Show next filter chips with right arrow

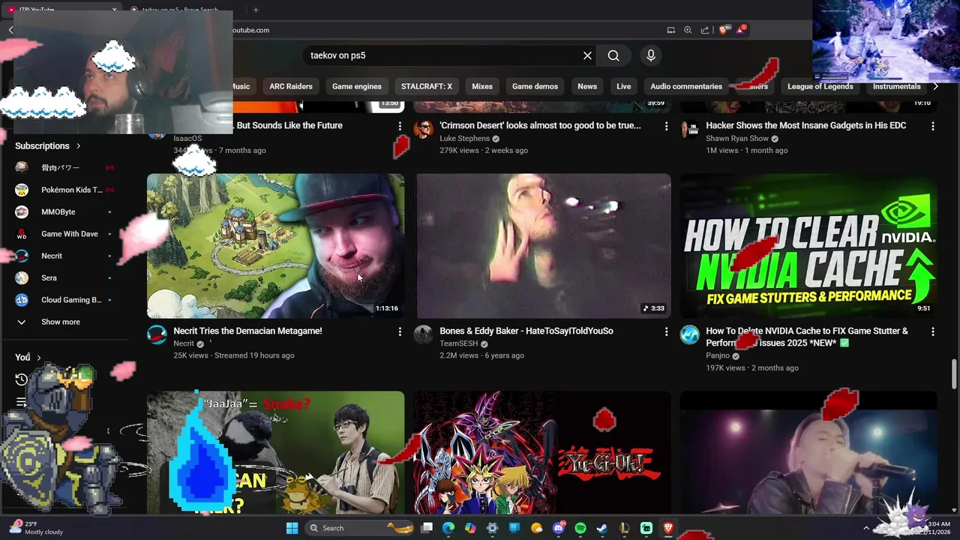(x=935, y=86)
